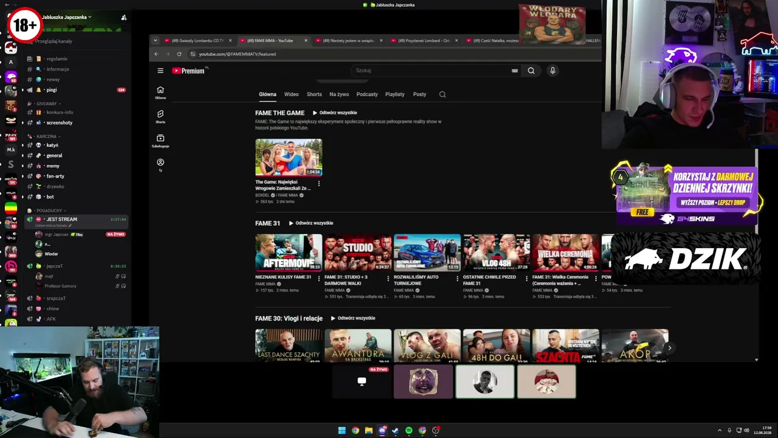Play all FAME 31 videos

click(311, 223)
